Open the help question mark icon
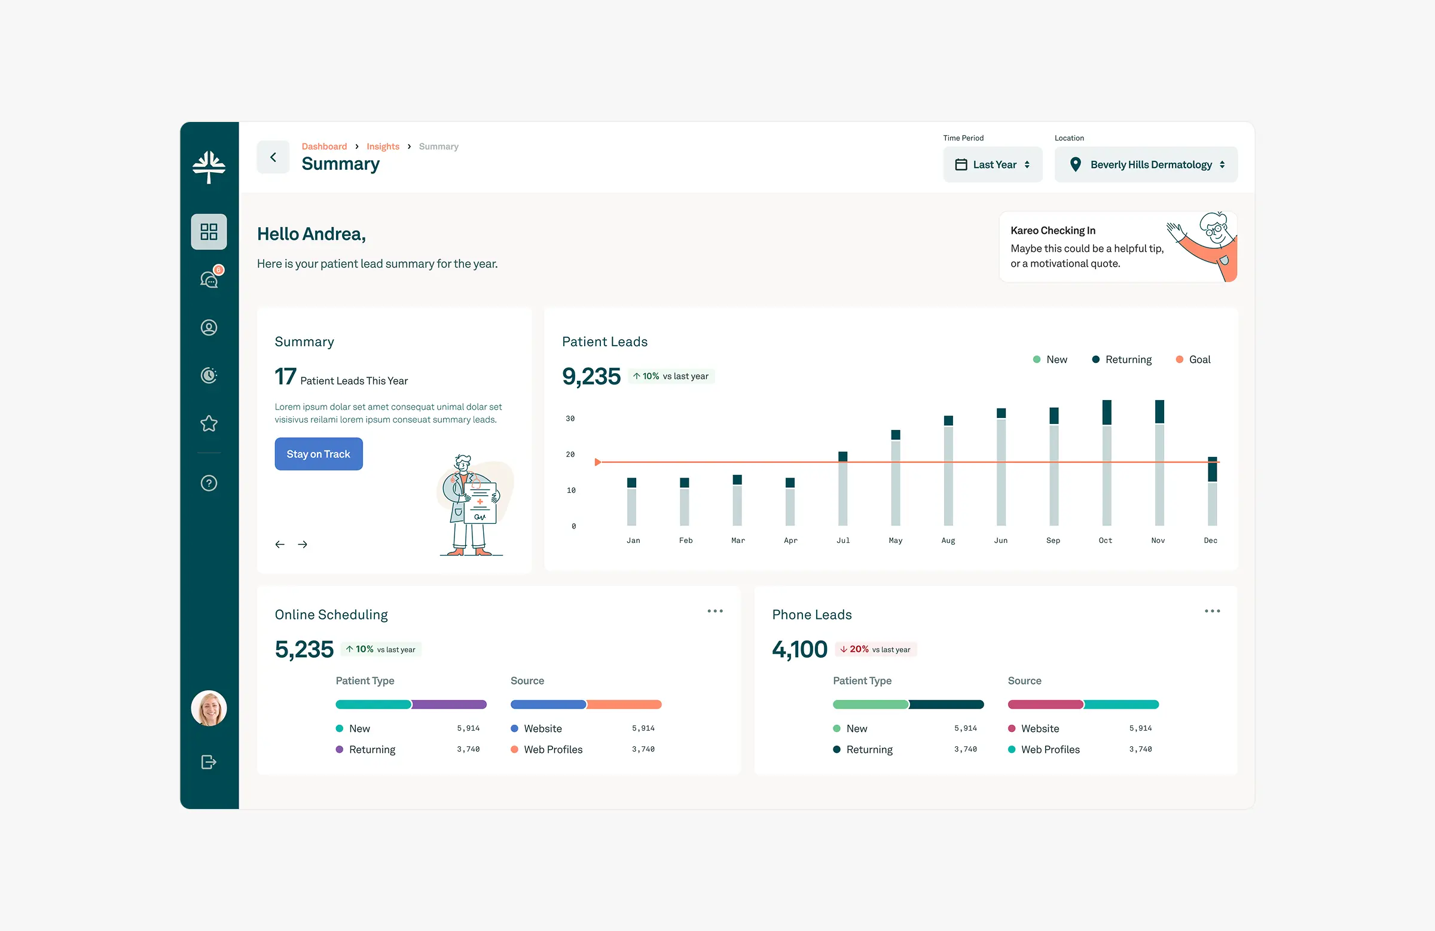Screen dimensions: 1435x931 click(209, 483)
